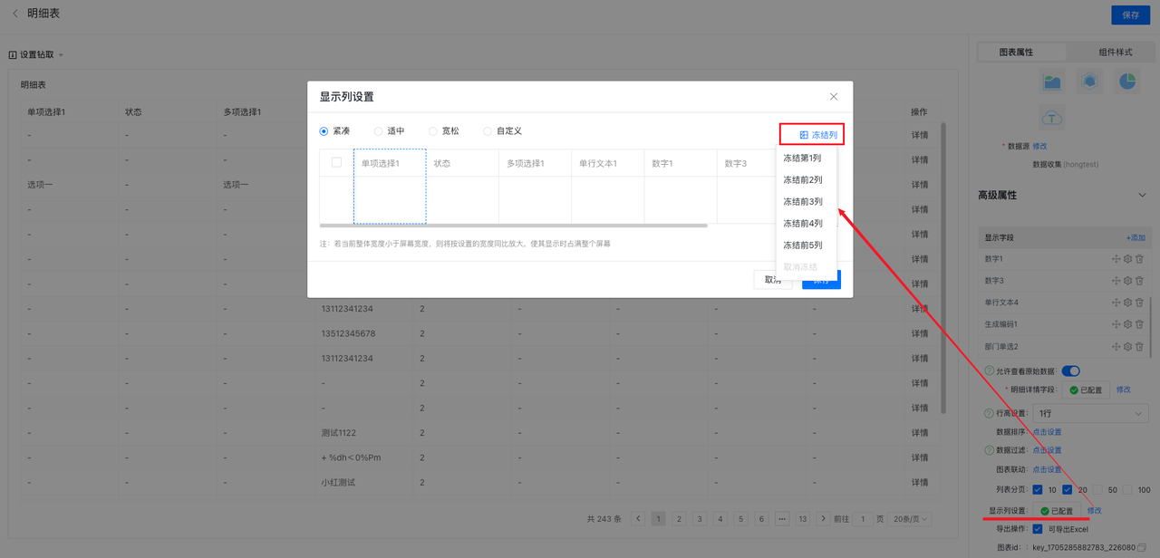Screen dimensions: 1160x558
Task: Select the word cloud chart icon
Action: (1052, 118)
